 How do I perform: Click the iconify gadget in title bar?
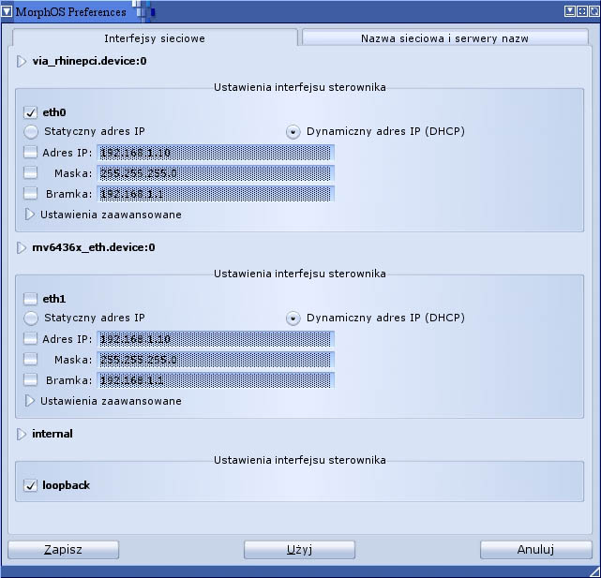click(x=569, y=11)
